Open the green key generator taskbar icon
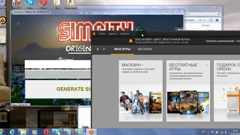 tap(80, 132)
